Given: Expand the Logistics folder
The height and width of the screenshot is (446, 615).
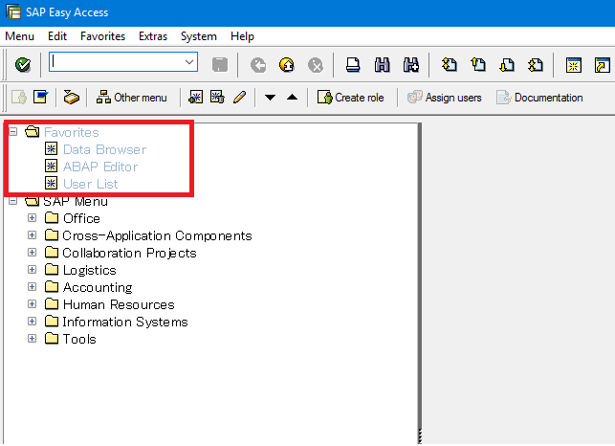Looking at the screenshot, I should (x=33, y=270).
